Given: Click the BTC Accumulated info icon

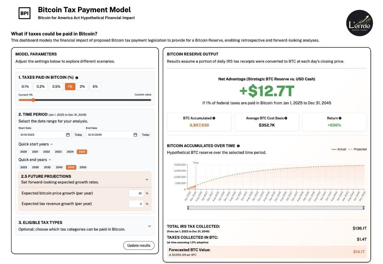Looking at the screenshot, I should (x=214, y=118).
